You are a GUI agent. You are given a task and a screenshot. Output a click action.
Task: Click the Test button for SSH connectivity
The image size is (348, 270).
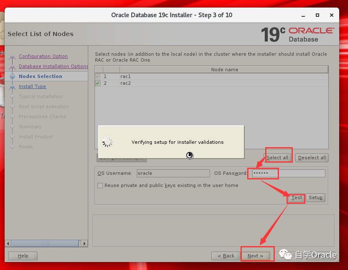point(297,197)
